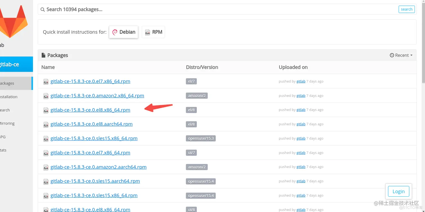Click the el/7 distro badge
This screenshot has width=425, height=212.
tap(191, 81)
